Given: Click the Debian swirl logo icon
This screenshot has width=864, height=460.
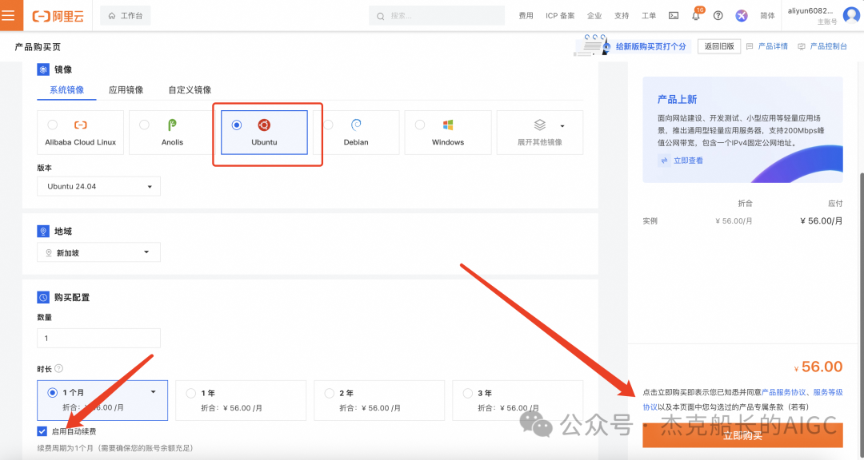Looking at the screenshot, I should coord(356,125).
